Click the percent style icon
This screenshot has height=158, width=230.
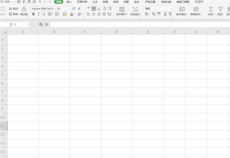[x=154, y=14]
